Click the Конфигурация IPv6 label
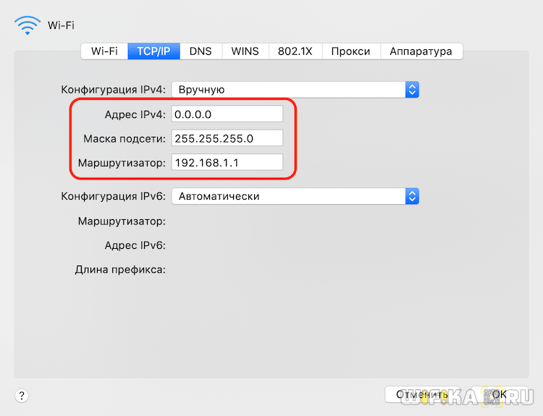The width and height of the screenshot is (543, 416). tap(113, 196)
